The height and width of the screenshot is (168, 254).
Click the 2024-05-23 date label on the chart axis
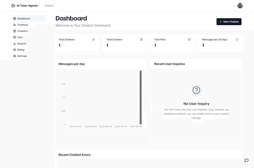click(x=76, y=127)
